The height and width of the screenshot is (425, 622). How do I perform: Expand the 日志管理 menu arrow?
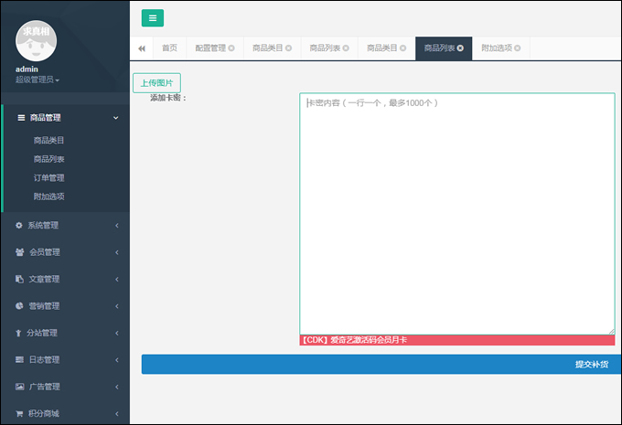click(117, 360)
